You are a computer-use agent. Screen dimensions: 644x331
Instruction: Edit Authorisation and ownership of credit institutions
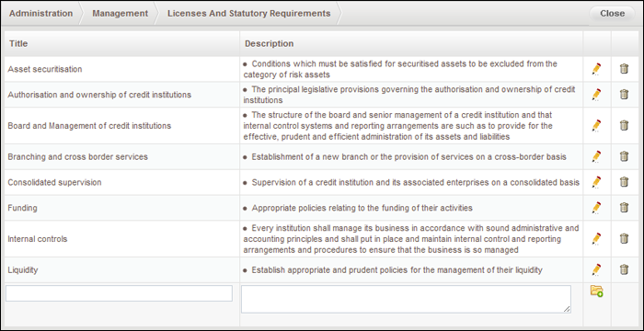point(596,95)
